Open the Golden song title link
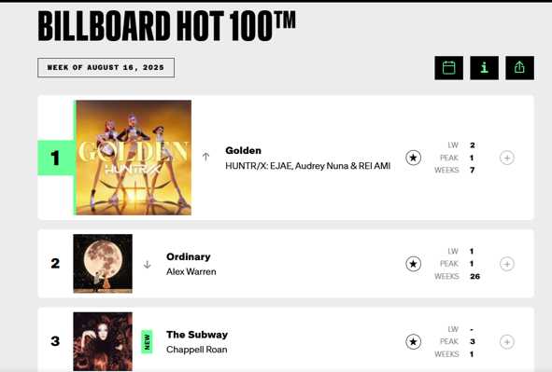The width and height of the screenshot is (552, 372). click(x=243, y=150)
